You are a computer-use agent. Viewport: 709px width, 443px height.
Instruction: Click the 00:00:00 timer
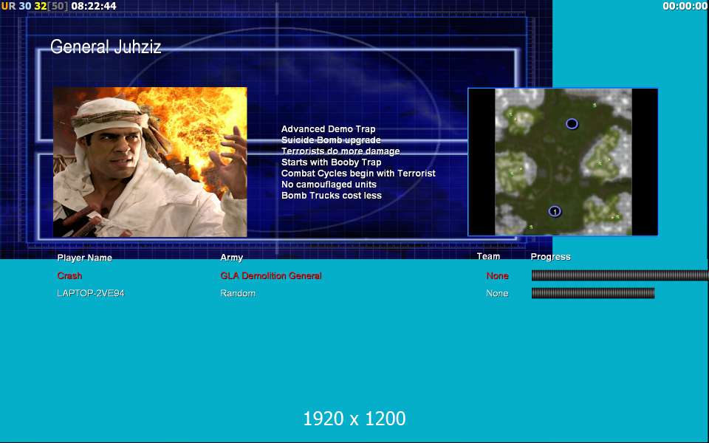[685, 6]
